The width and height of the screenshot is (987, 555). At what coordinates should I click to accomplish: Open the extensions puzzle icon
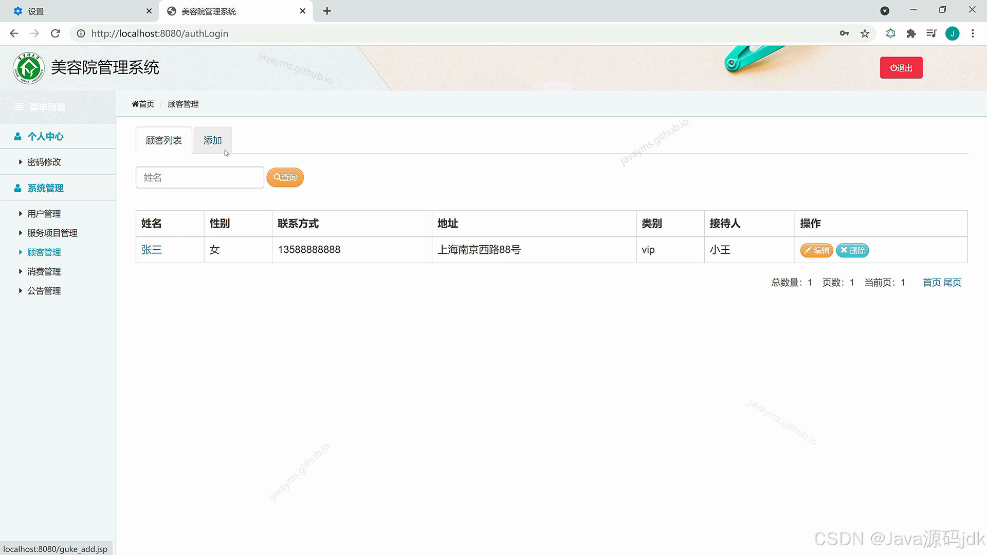click(x=911, y=33)
